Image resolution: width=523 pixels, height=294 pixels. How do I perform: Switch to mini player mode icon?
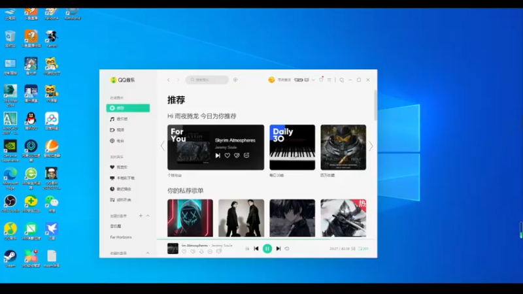tap(341, 80)
